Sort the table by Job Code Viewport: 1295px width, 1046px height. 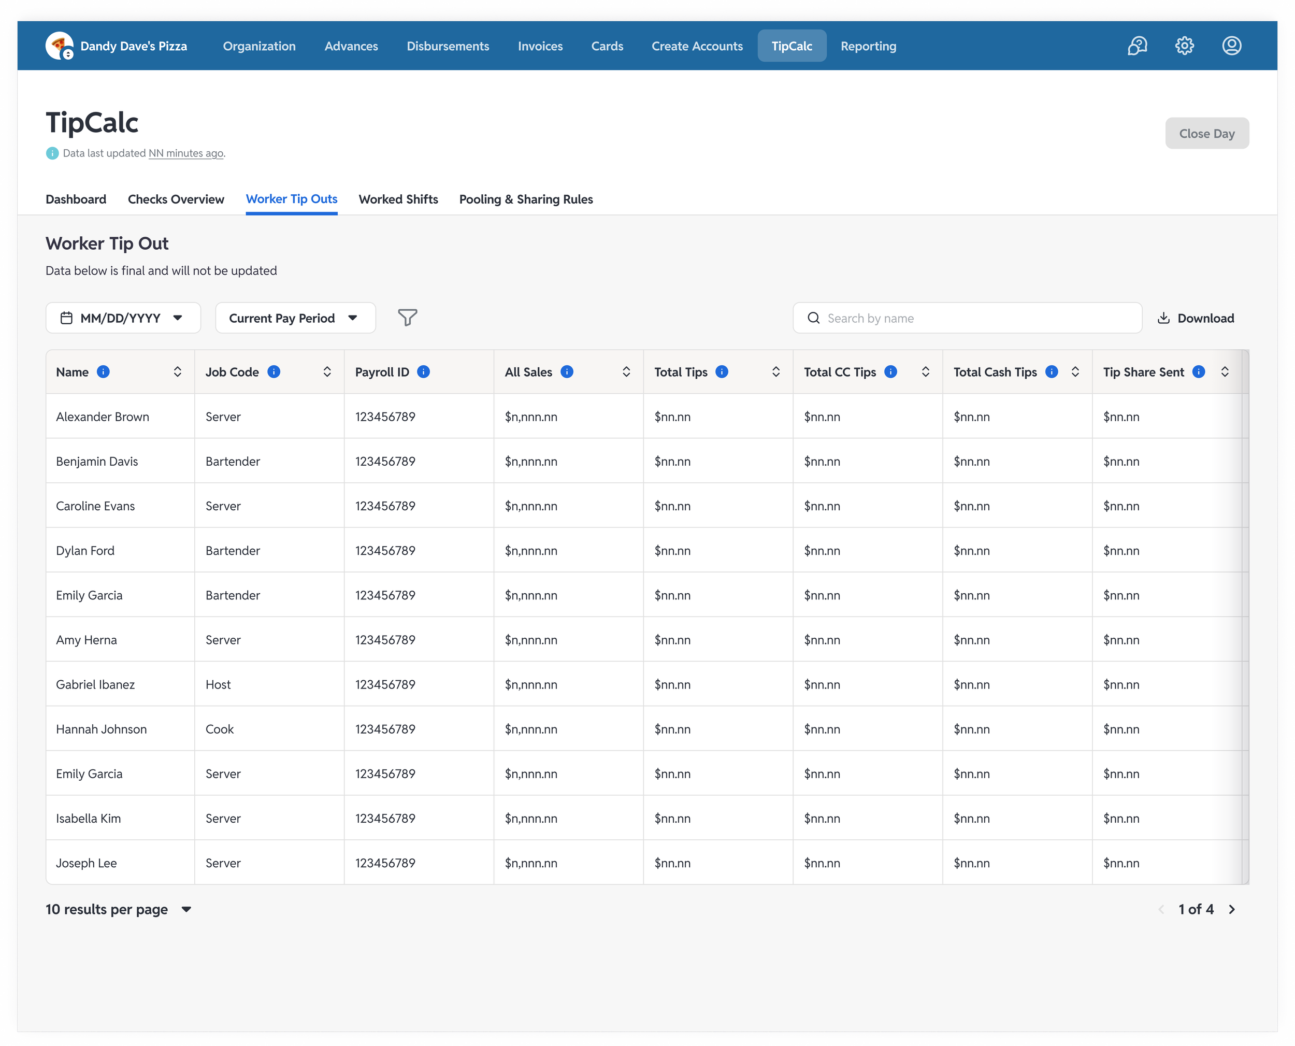327,372
